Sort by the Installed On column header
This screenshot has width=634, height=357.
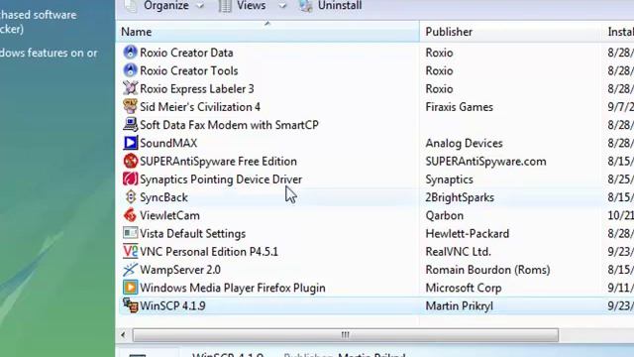618,32
